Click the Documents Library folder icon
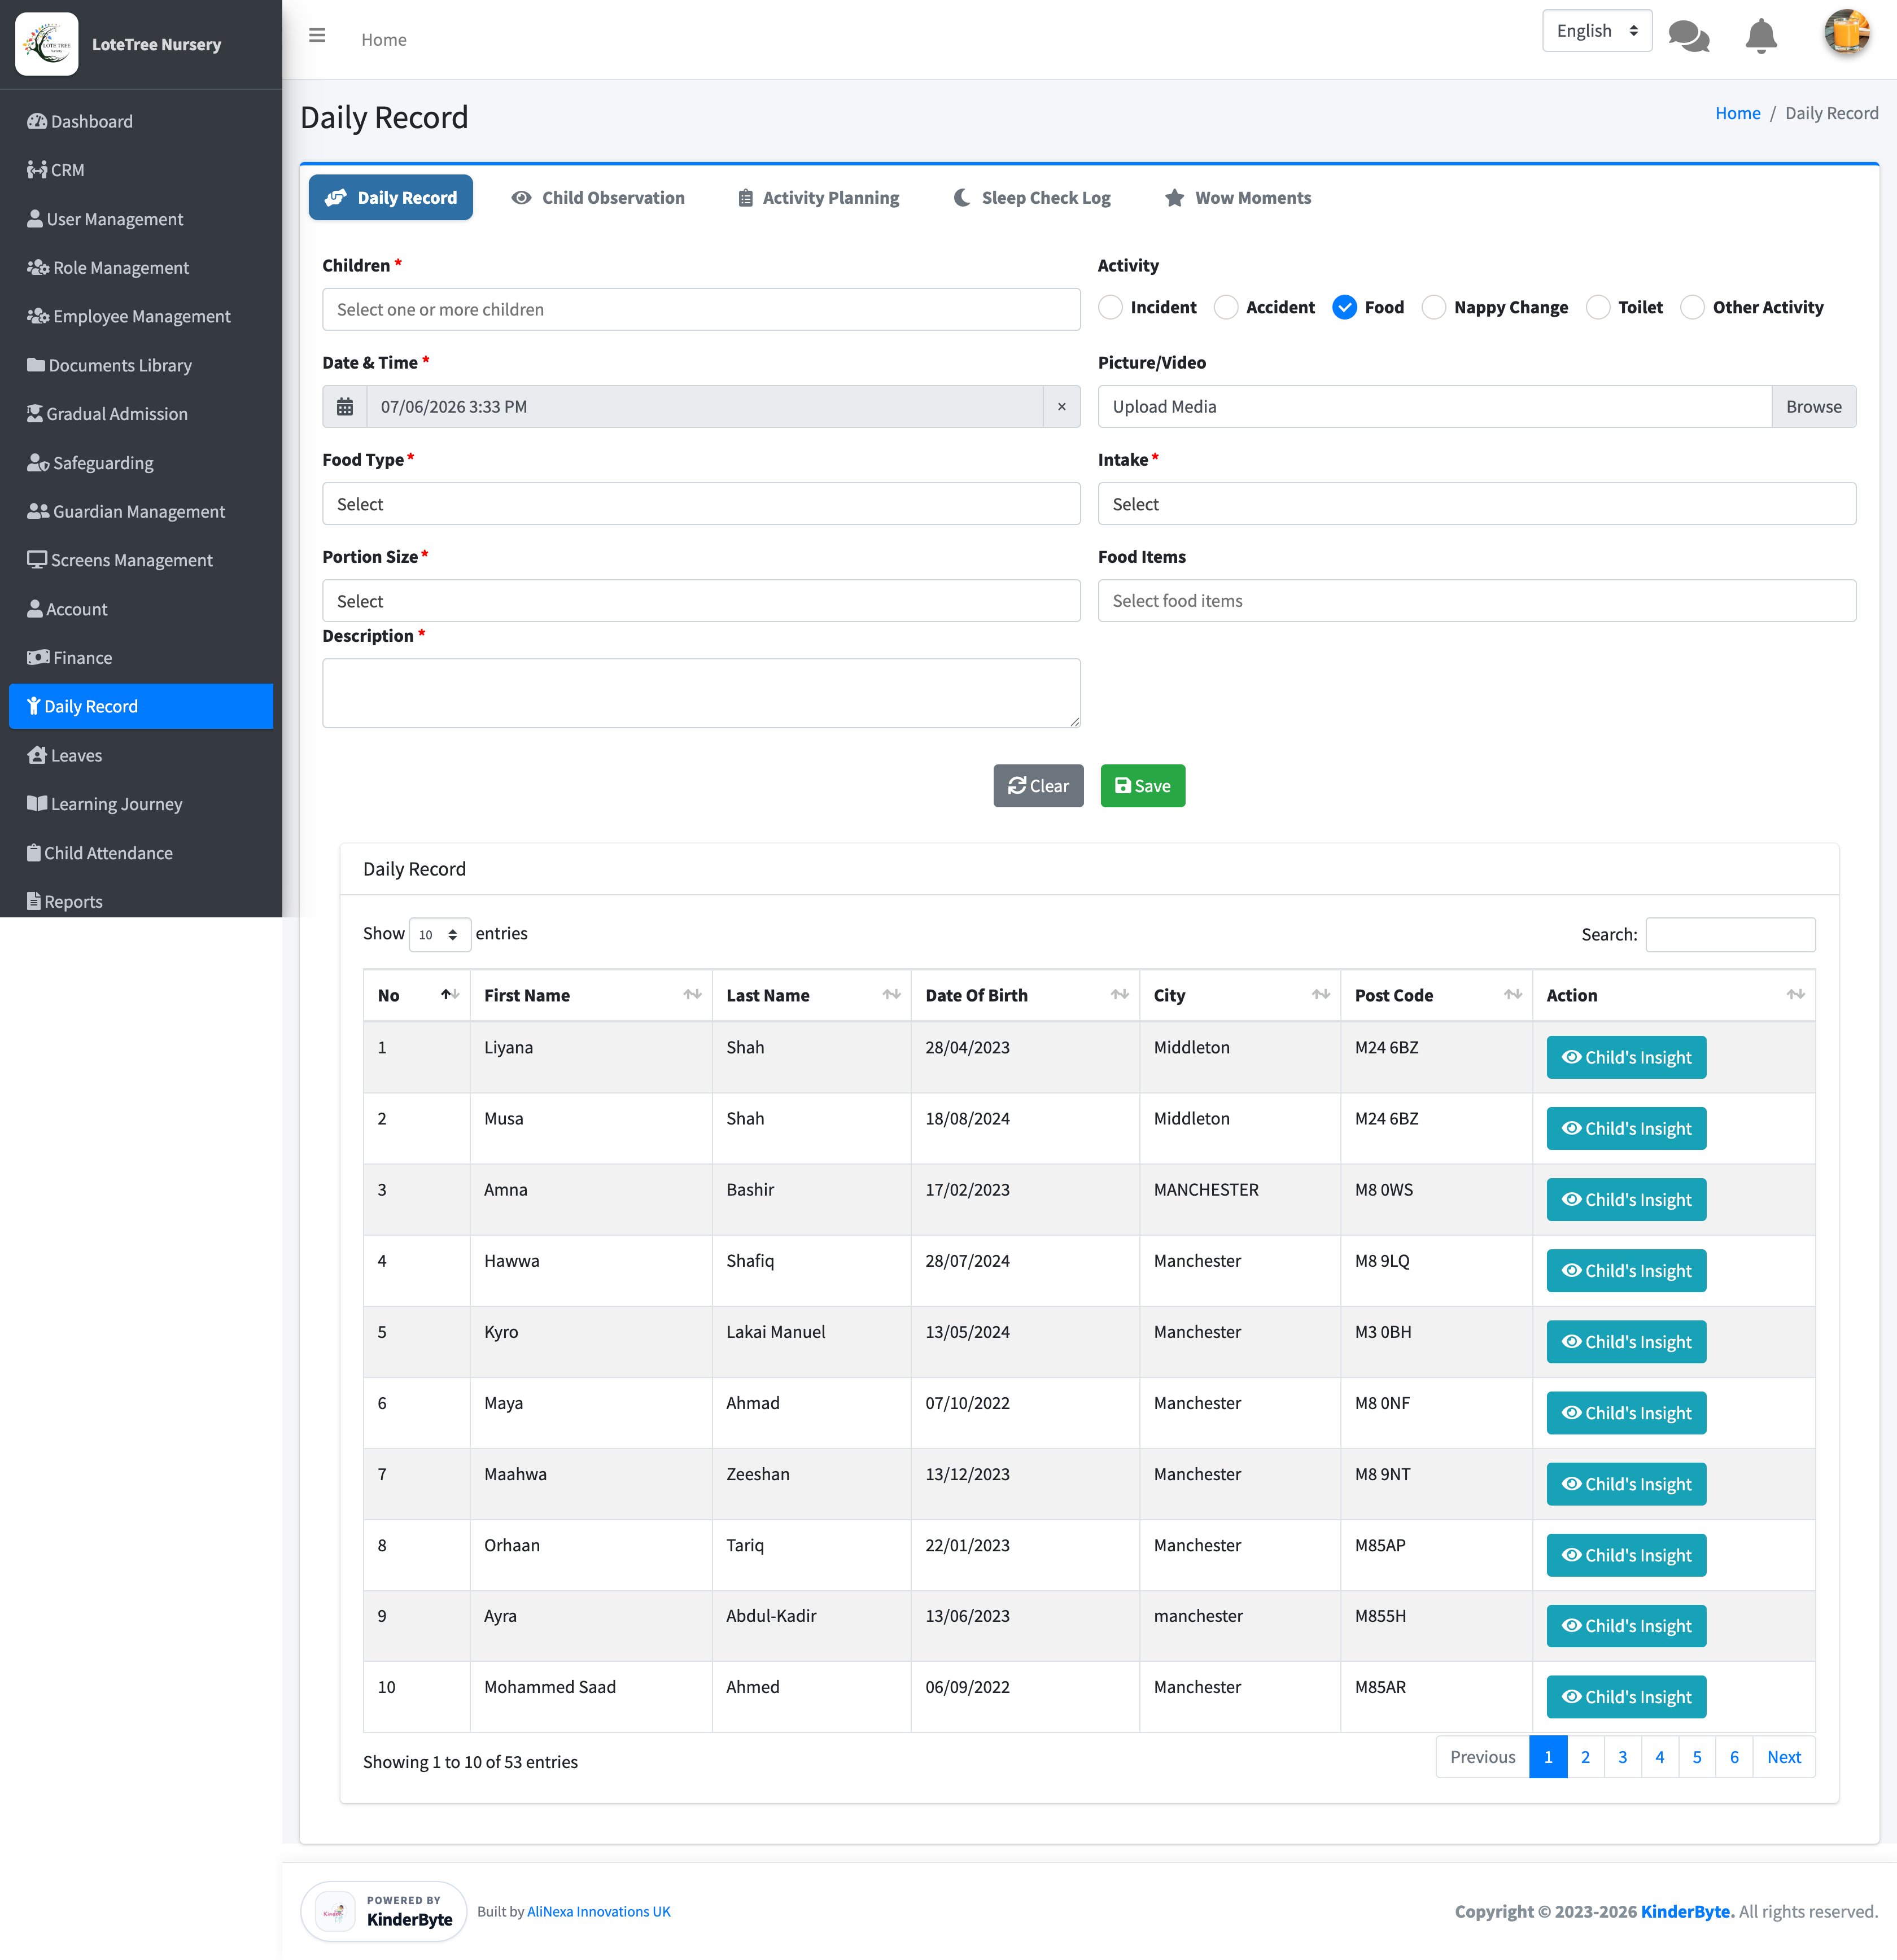1897x1960 pixels. point(36,365)
